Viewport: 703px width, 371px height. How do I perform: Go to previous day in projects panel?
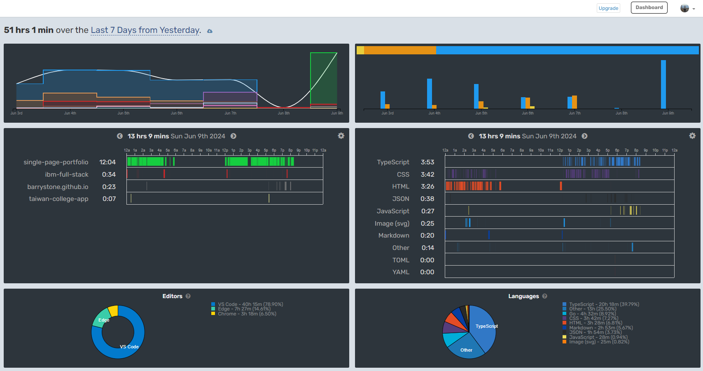(x=119, y=136)
